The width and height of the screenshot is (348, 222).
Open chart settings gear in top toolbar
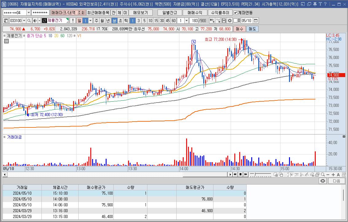pos(230,21)
